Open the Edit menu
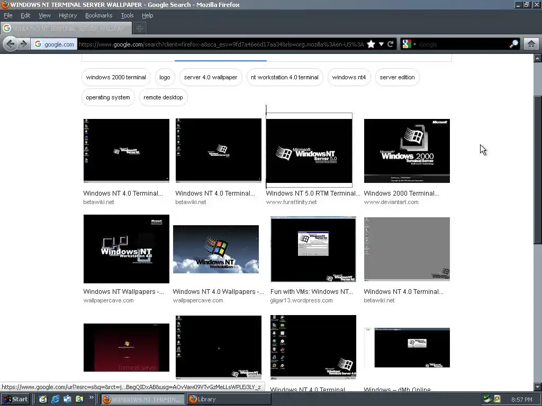The width and height of the screenshot is (542, 406). click(x=25, y=15)
